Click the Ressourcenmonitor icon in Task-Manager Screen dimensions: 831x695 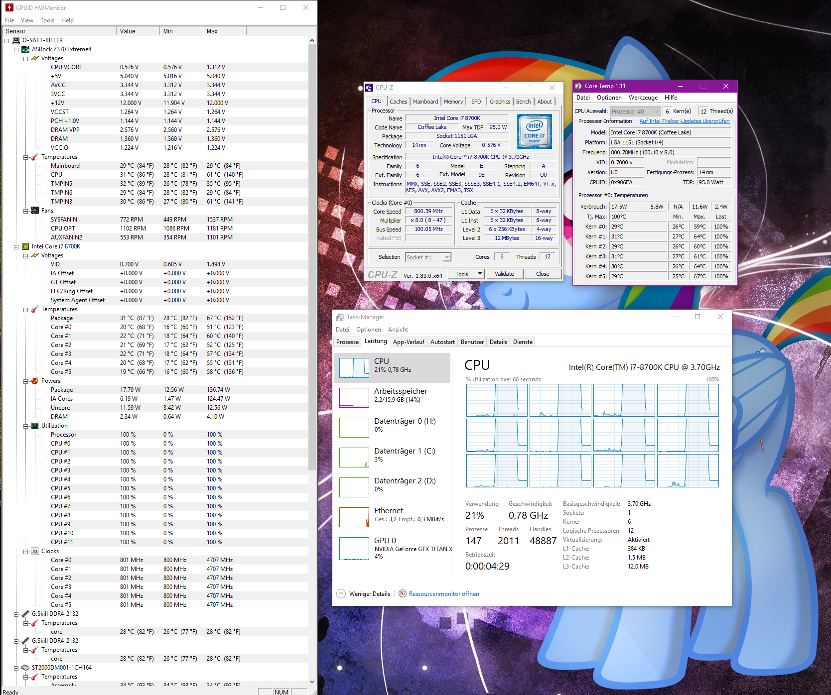(x=403, y=593)
